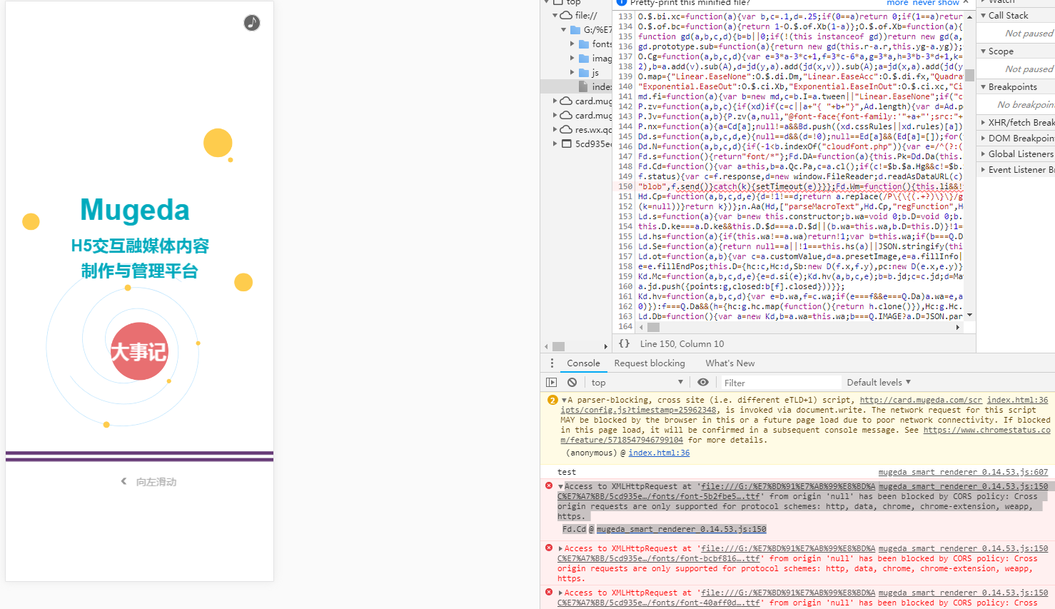Expand the font-bcbf816 CORS error

[x=561, y=548]
